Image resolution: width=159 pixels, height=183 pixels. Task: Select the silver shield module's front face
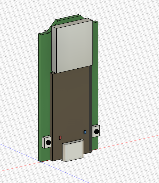74,47
